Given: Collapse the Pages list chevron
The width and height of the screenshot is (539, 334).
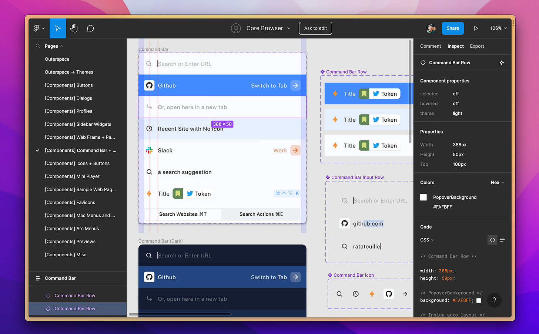Looking at the screenshot, I should [x=61, y=46].
